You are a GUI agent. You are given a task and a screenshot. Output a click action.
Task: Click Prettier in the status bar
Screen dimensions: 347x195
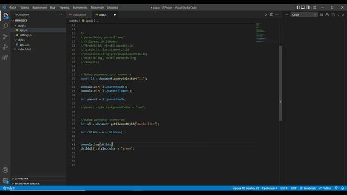pos(325,188)
